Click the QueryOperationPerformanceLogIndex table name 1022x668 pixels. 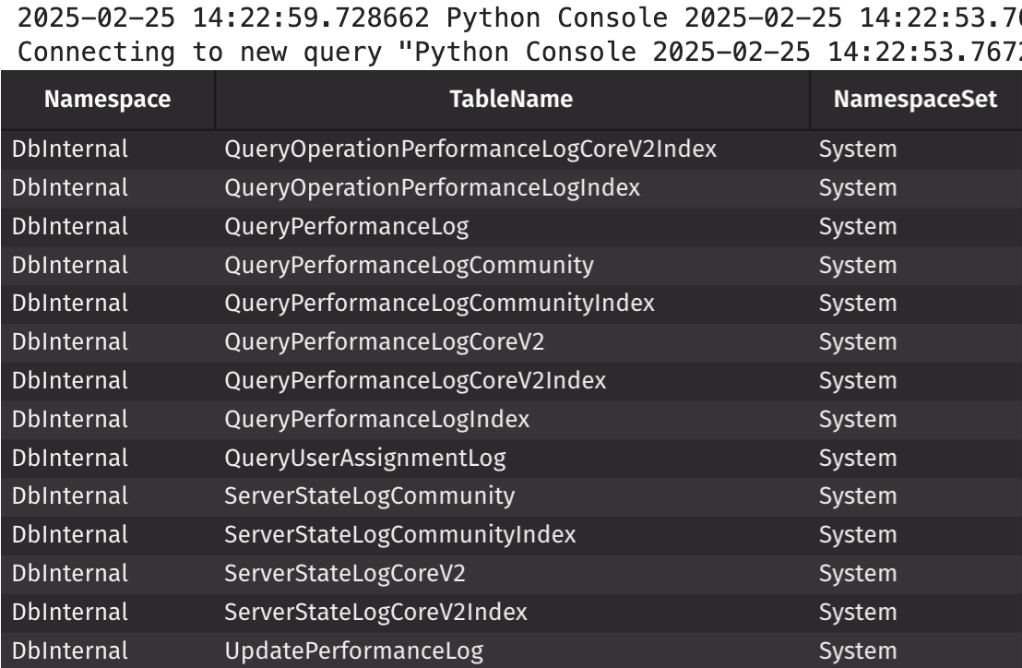(x=432, y=187)
